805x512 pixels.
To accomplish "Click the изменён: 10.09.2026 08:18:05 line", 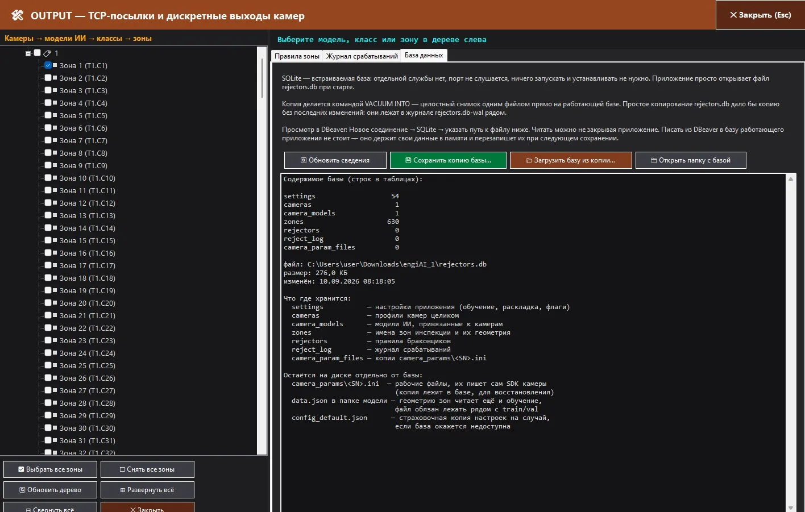I will tap(339, 281).
